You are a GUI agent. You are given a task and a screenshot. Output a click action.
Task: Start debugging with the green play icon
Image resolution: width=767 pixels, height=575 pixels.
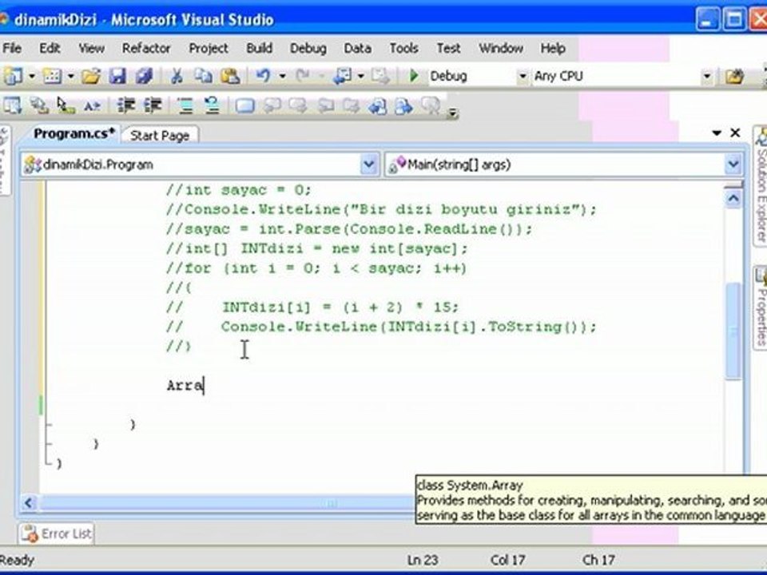(x=414, y=76)
